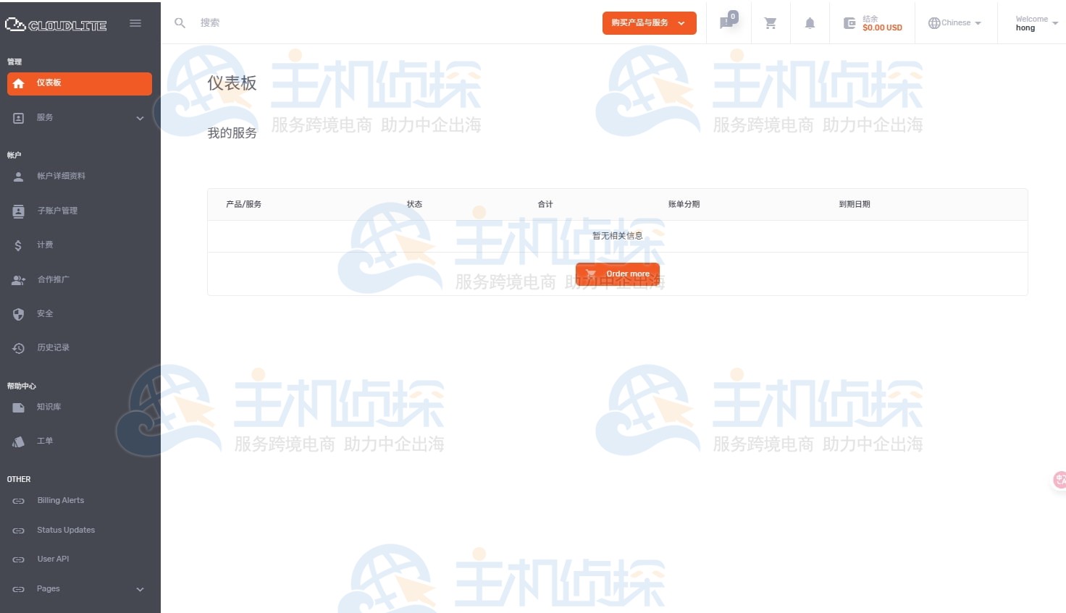
Task: Expand the 服务 sidebar menu
Action: click(80, 117)
